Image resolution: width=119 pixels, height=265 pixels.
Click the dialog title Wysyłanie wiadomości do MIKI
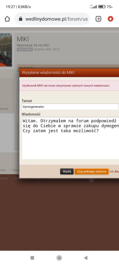(48, 73)
